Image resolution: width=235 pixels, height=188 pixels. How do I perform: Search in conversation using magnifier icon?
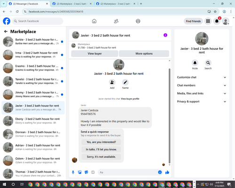pyautogui.click(x=208, y=63)
